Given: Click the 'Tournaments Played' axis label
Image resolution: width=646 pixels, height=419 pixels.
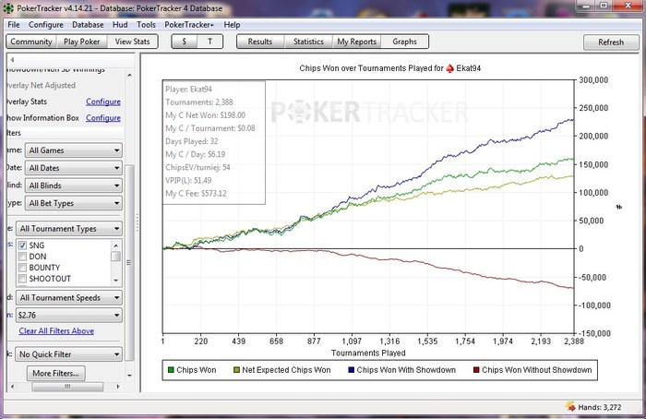Looking at the screenshot, I should (x=368, y=353).
